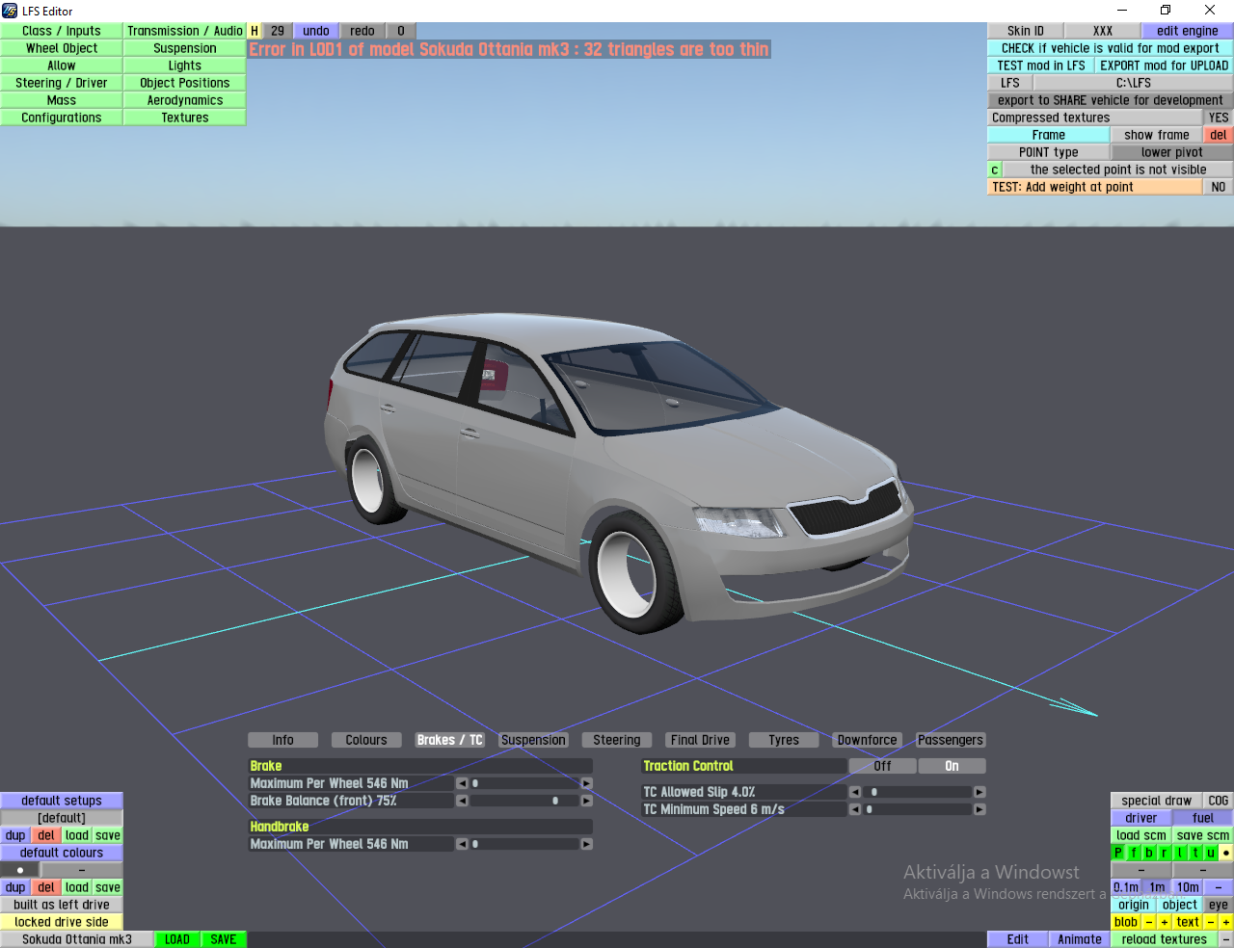1234x948 pixels.
Task: Turn Traction Control Off
Action: click(883, 766)
